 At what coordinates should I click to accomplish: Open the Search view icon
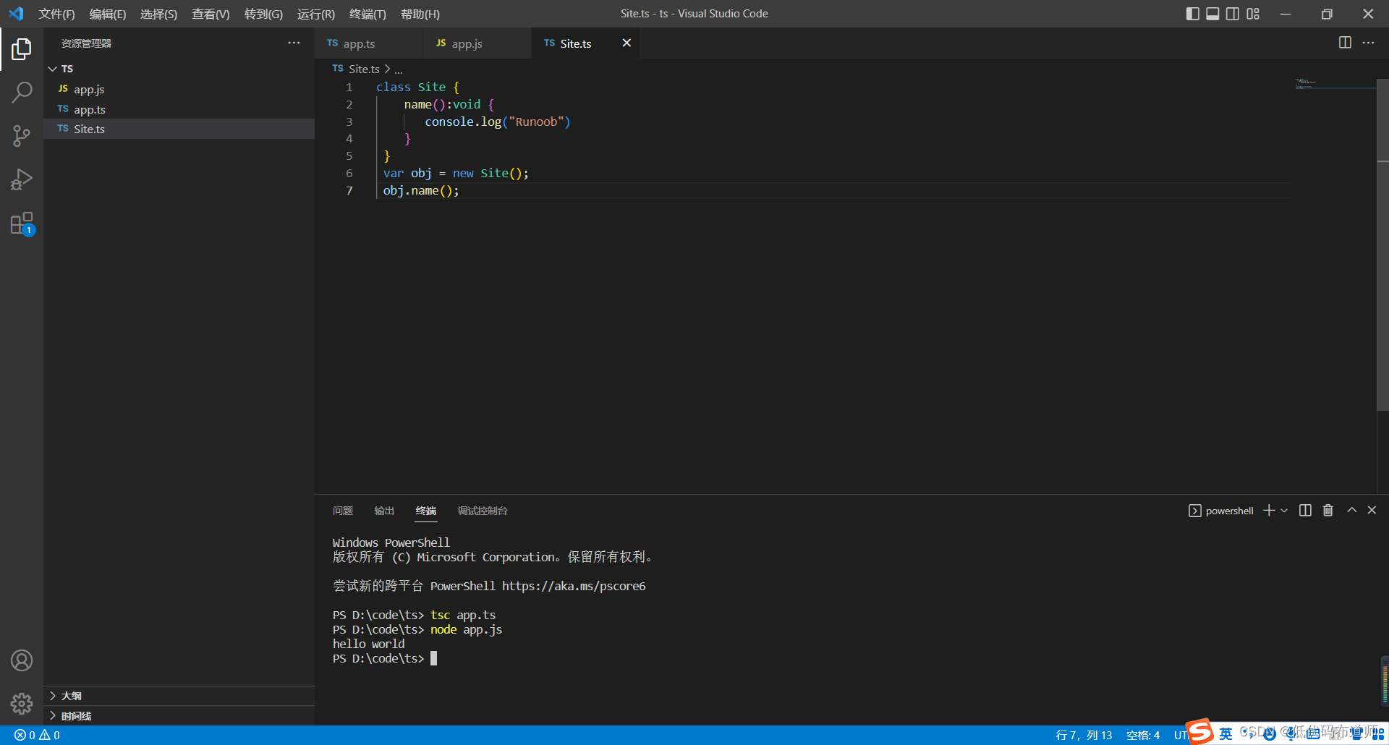(22, 93)
